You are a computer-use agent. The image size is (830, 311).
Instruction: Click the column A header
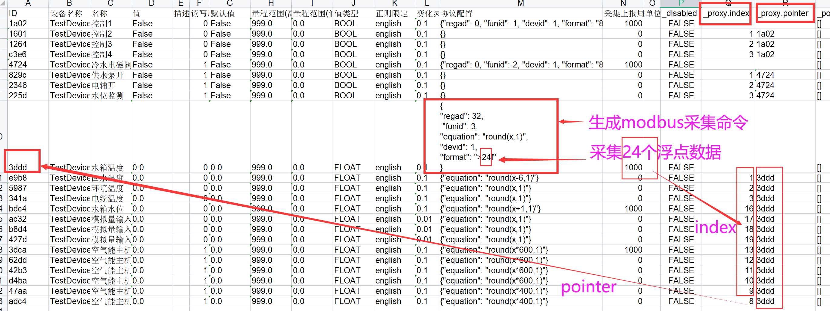coord(28,3)
